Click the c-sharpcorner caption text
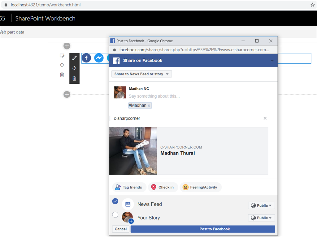The height and width of the screenshot is (237, 317). point(127,119)
